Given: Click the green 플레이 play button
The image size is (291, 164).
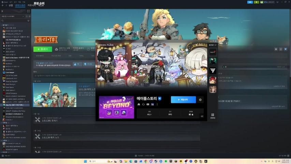Looking at the screenshot, I should coord(43,49).
